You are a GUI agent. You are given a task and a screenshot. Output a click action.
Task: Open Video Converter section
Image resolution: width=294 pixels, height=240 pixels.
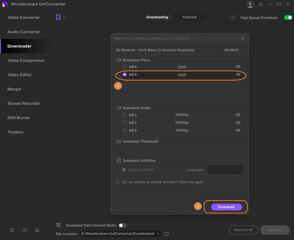click(24, 18)
